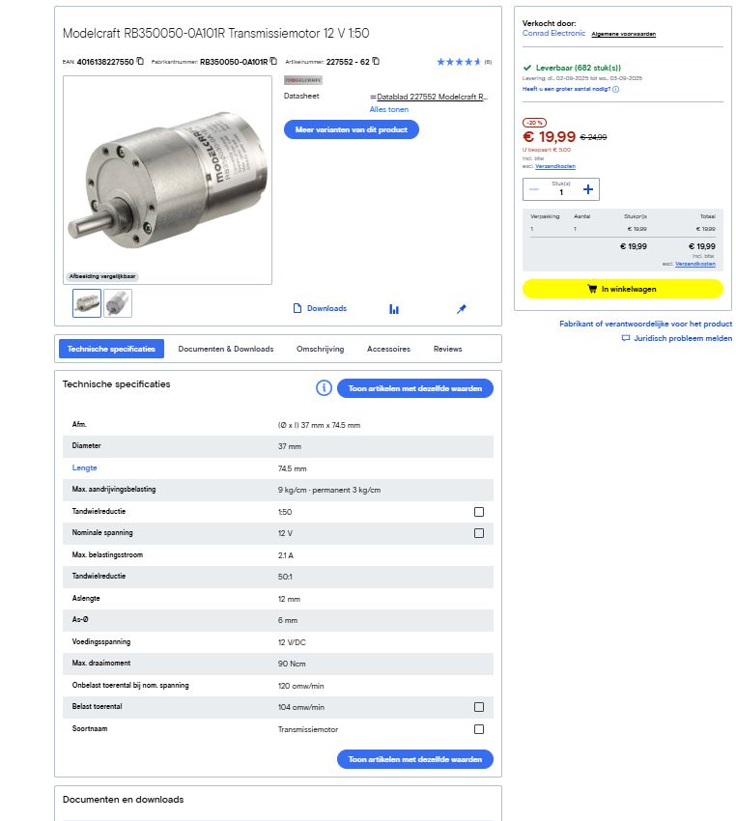Screen dimensions: 736x821
Task: Click the 90 Ncm draaimoment value
Action: pos(292,664)
